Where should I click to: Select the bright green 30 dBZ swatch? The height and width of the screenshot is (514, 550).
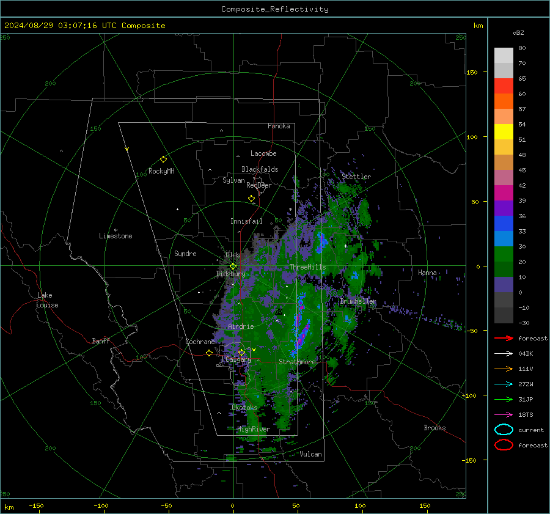click(x=504, y=254)
